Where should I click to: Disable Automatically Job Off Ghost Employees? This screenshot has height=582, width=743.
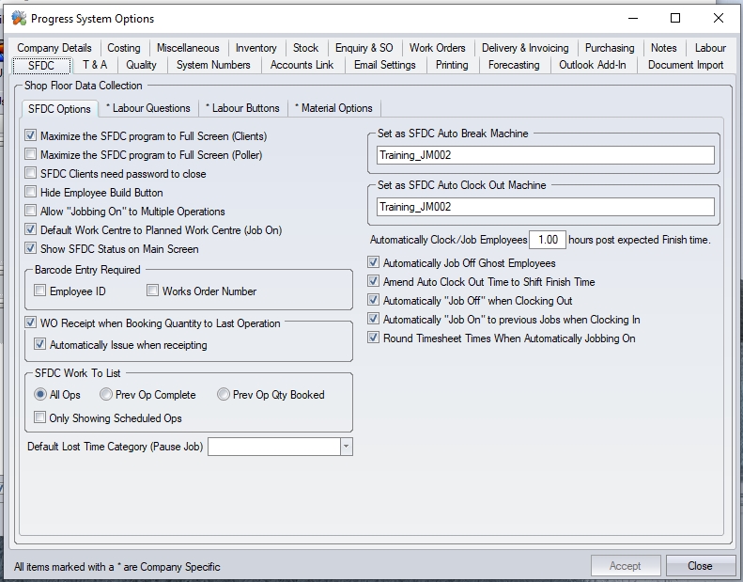(x=374, y=263)
